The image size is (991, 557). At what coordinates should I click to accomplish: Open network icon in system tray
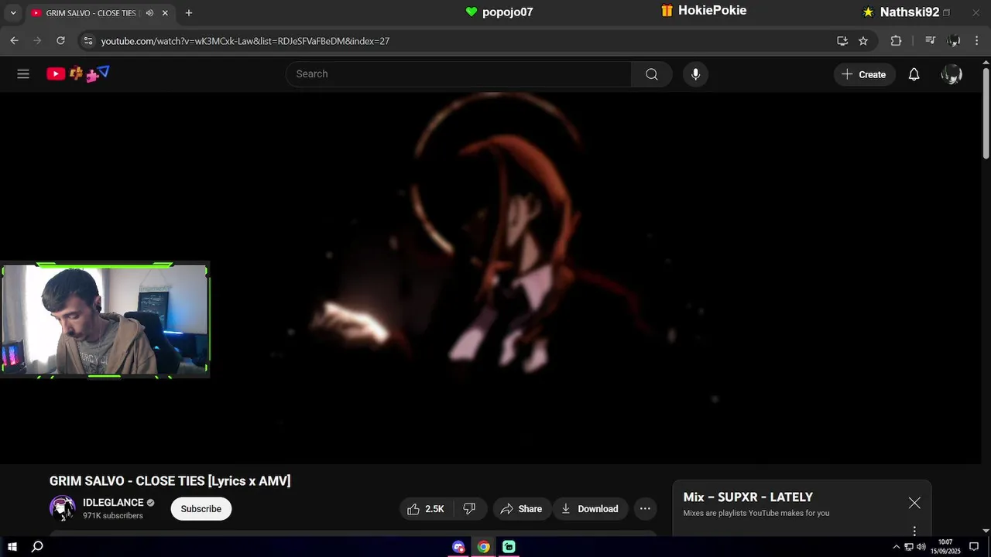pyautogui.click(x=909, y=547)
